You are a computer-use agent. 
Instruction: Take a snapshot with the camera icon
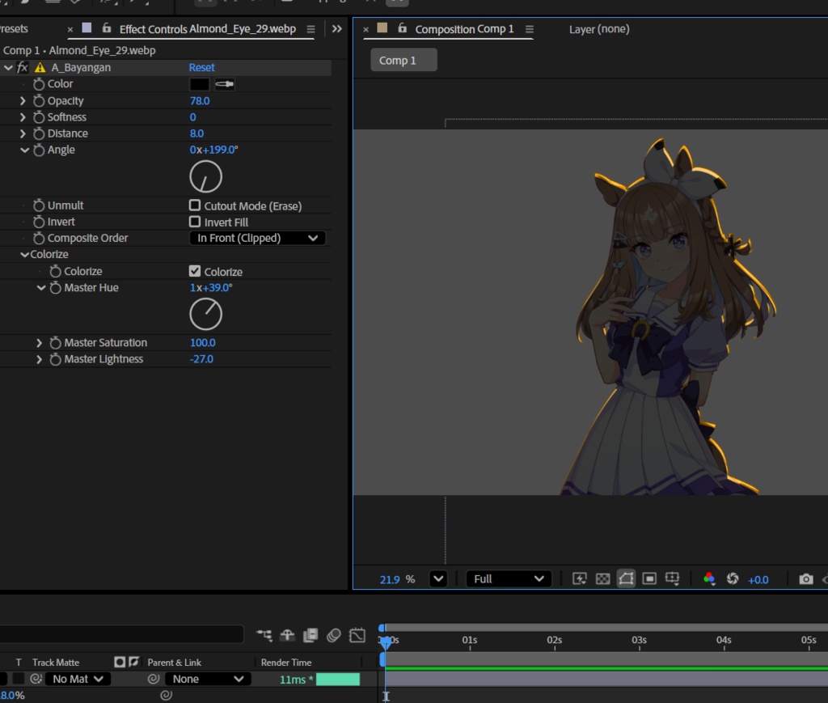805,579
